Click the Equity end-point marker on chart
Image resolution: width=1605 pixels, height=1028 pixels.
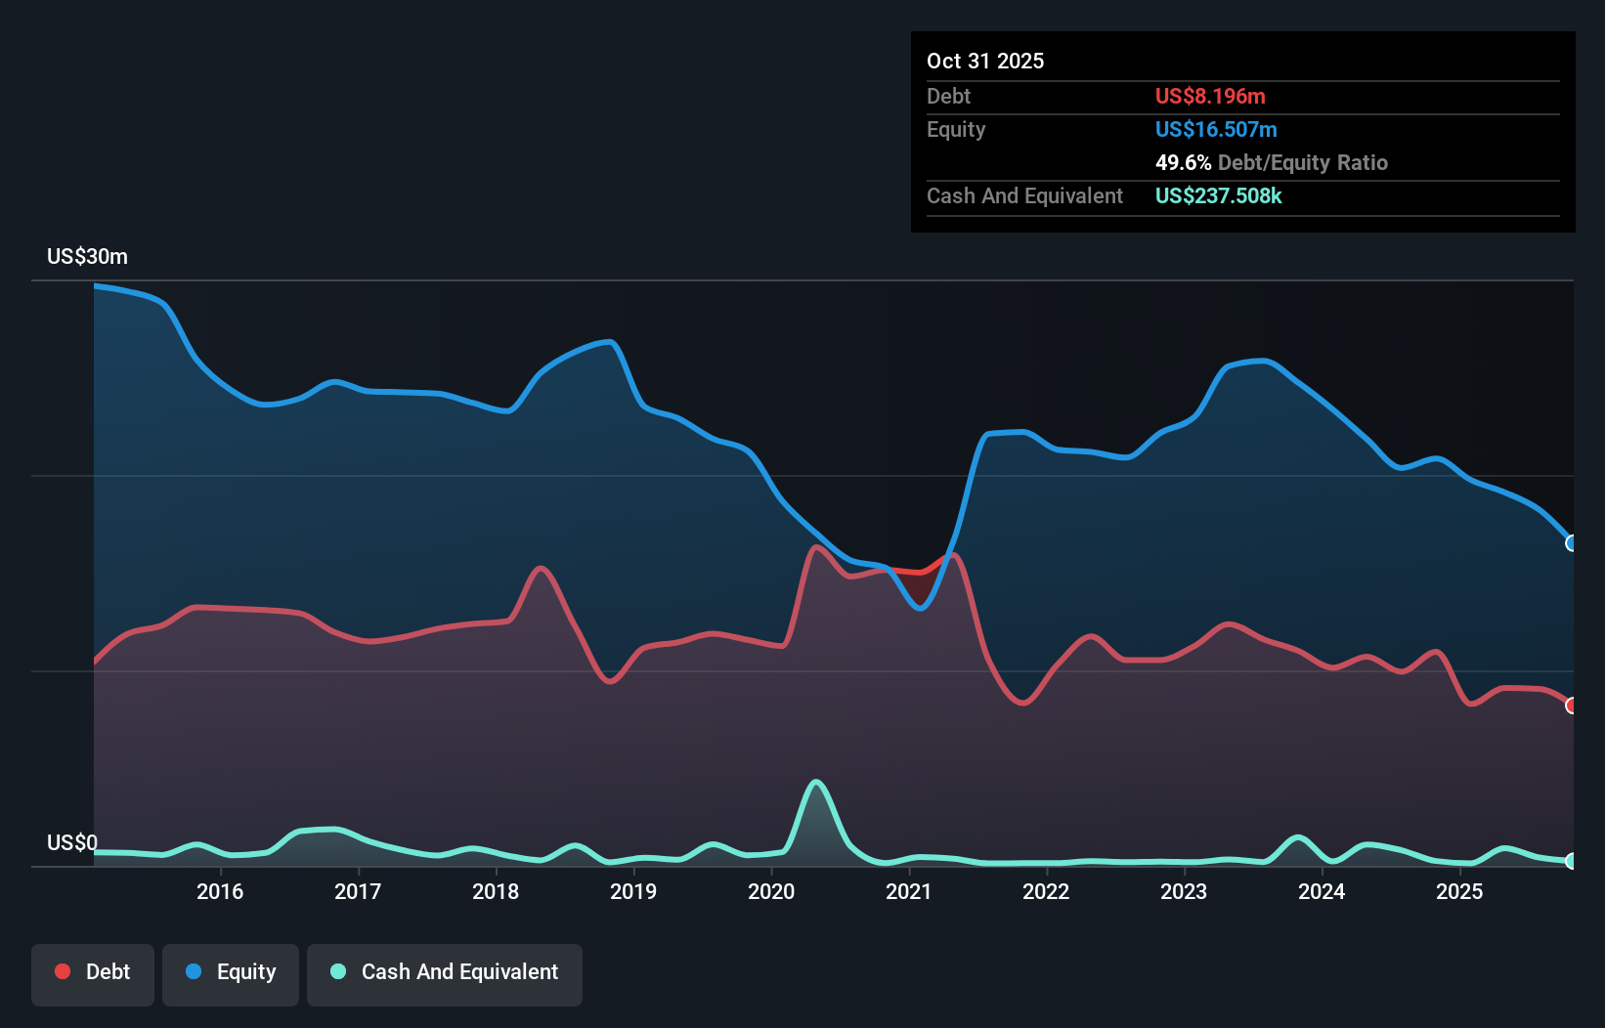point(1571,543)
